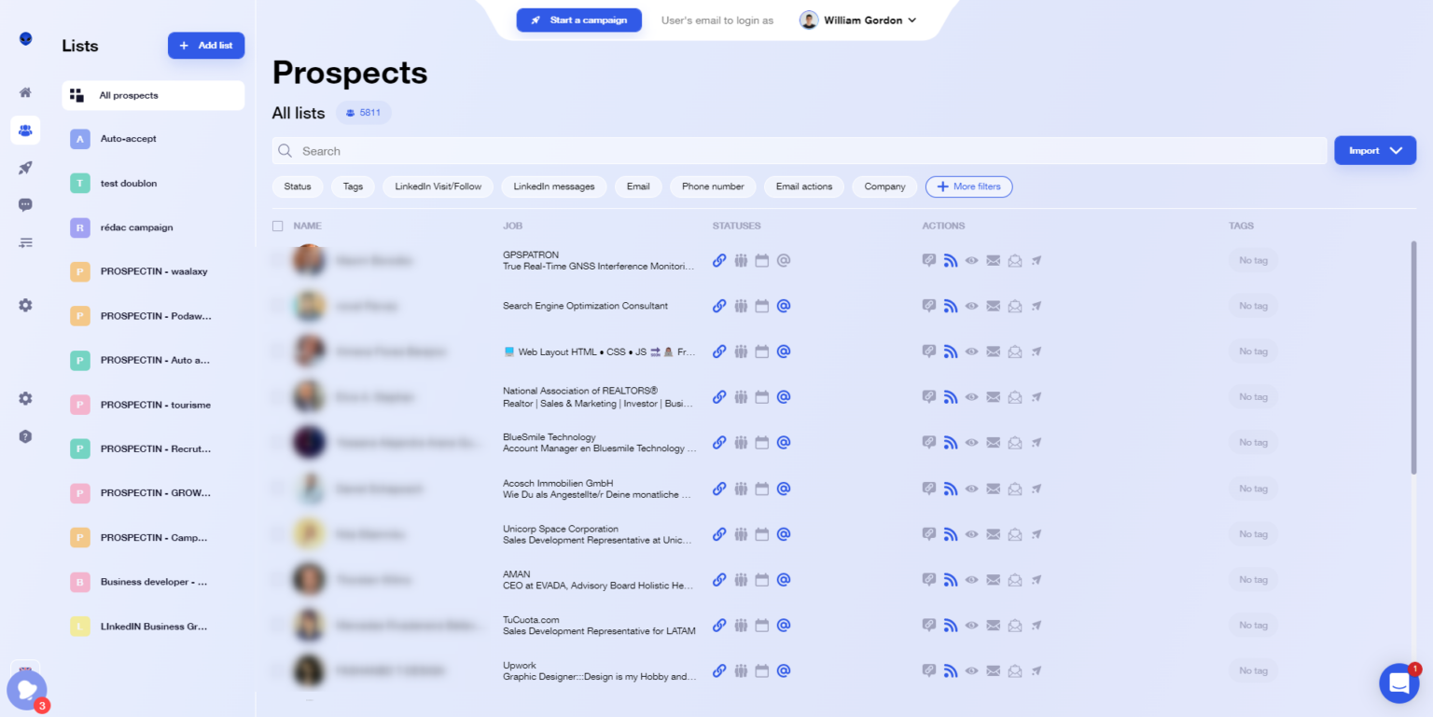
Task: Select the Auto-accept list
Action: [x=153, y=139]
